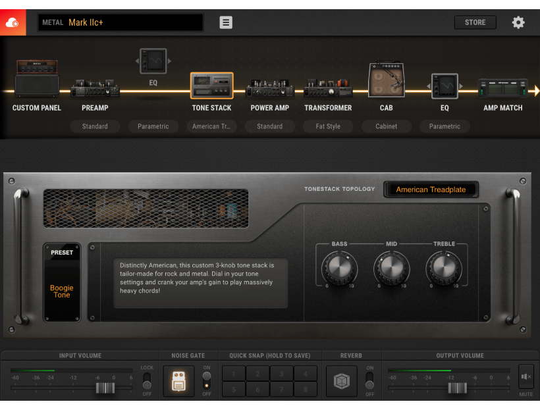The height and width of the screenshot is (408, 540).
Task: Click the Input Volume slider handle
Action: pyautogui.click(x=105, y=388)
